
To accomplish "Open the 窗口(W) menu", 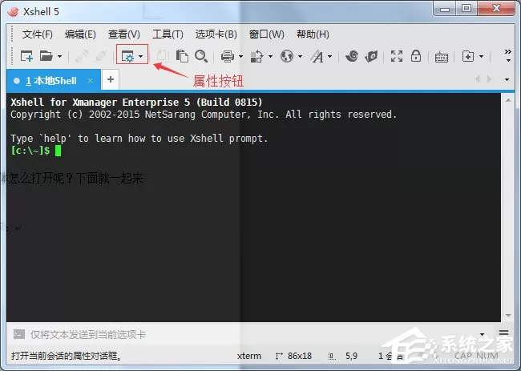I will coord(266,34).
